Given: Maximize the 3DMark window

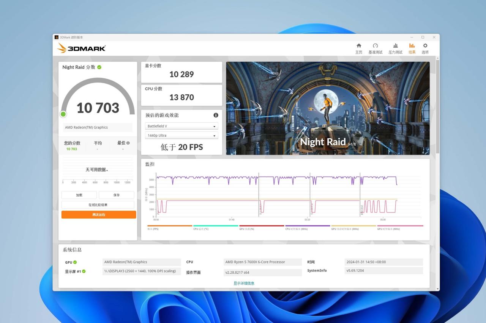Looking at the screenshot, I should pyautogui.click(x=423, y=37).
